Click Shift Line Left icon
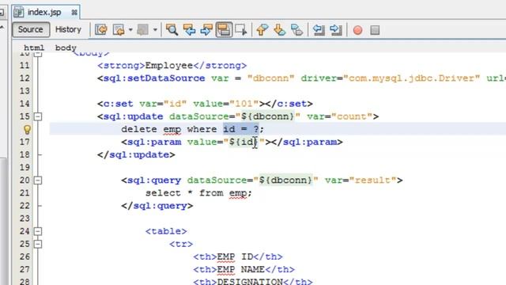Image resolution: width=506 pixels, height=285 pixels. click(x=319, y=30)
